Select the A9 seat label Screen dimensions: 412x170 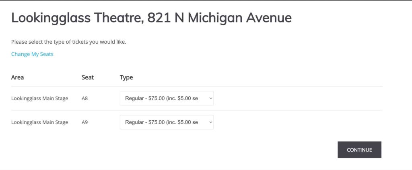tap(84, 122)
